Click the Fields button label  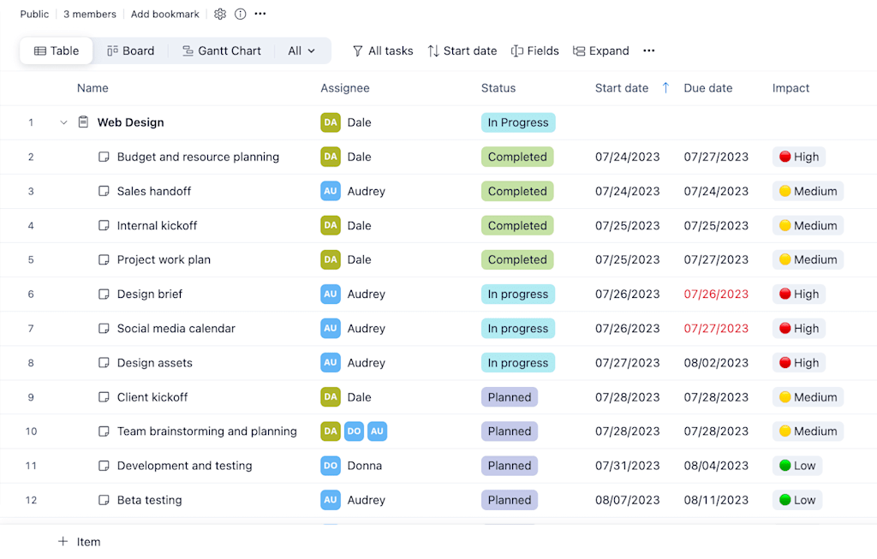click(543, 51)
